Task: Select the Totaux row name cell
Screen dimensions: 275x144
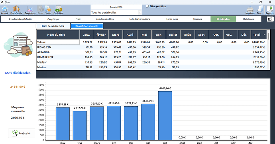Action: point(58,42)
